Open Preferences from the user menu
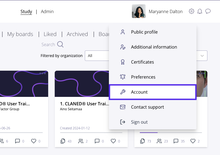Viewport: 220px width, 155px height. tap(153, 77)
